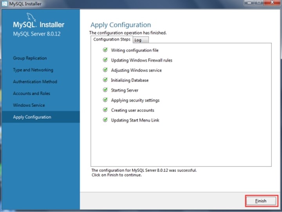This screenshot has width=282, height=212.
Task: Open Accounts and Roles sidebar step
Action: click(x=31, y=93)
